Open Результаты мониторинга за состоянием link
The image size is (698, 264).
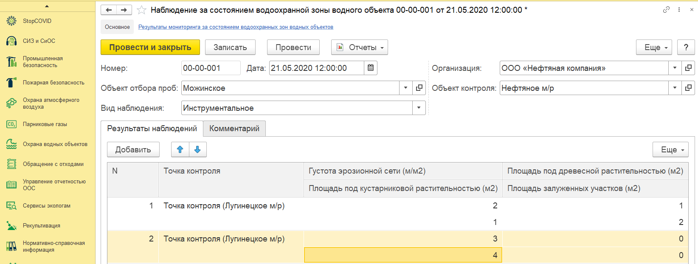tap(236, 27)
